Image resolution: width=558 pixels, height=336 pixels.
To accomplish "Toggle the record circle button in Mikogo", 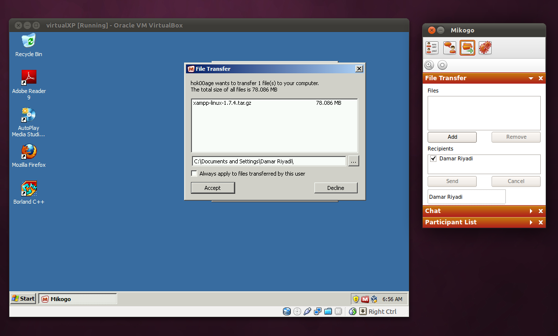I will [x=442, y=64].
